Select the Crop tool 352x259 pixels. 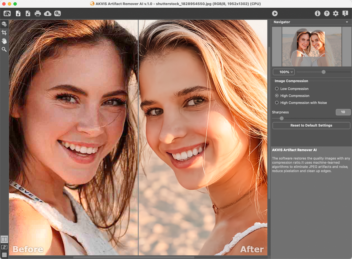click(x=4, y=32)
